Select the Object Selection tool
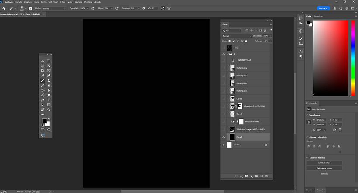Image resolution: width=358 pixels, height=193 pixels. [x=48, y=66]
